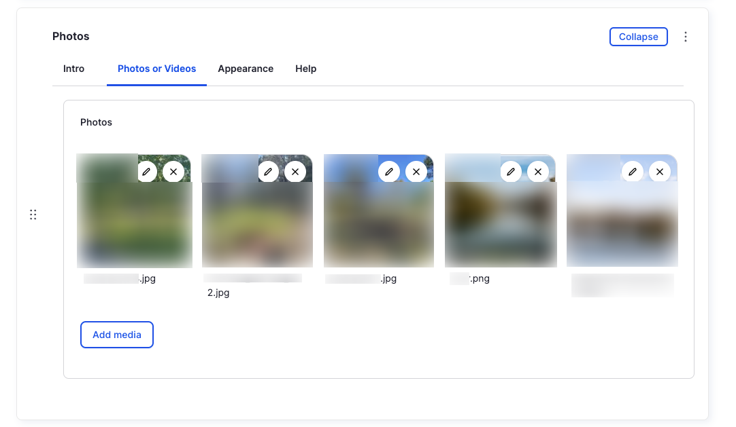
Task: Remove the first photo with its X icon
Action: (x=173, y=171)
